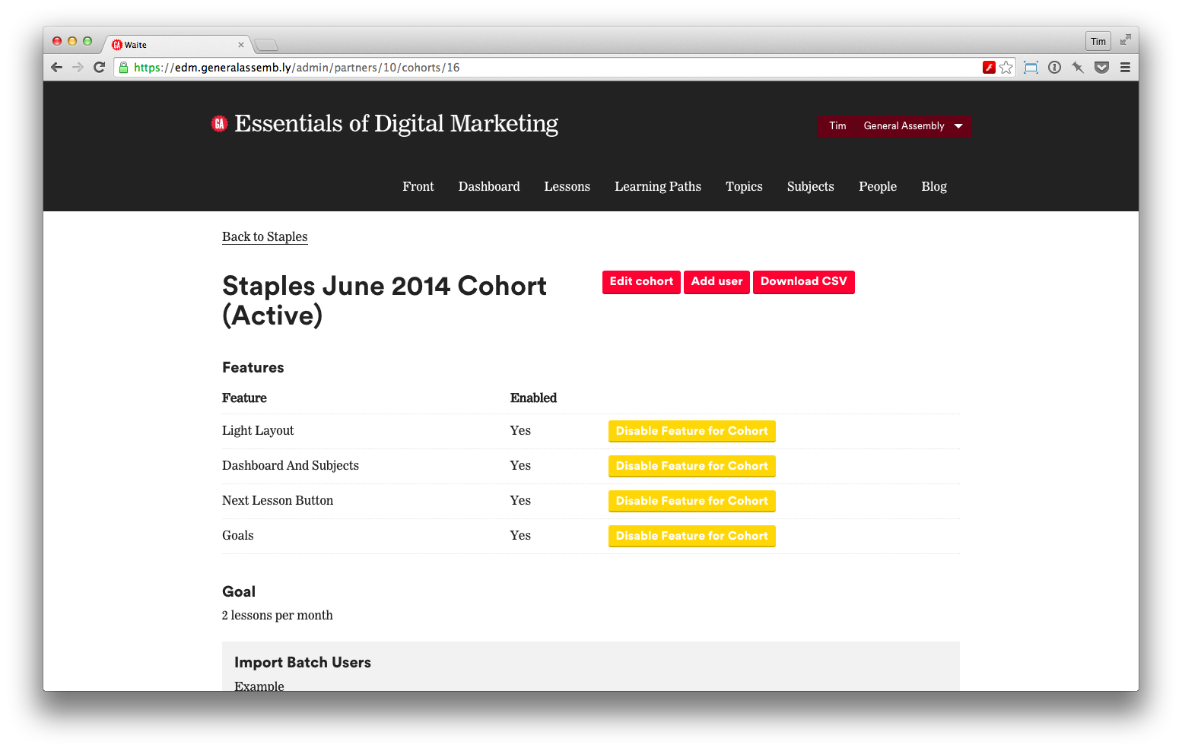Reload the page with refresh icon
The width and height of the screenshot is (1182, 751).
[99, 68]
